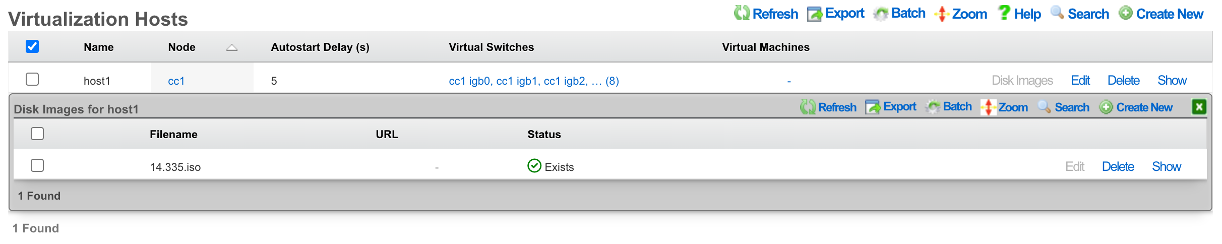Click the top Create New plus icon
This screenshot has height=244, width=1222.
[1125, 13]
